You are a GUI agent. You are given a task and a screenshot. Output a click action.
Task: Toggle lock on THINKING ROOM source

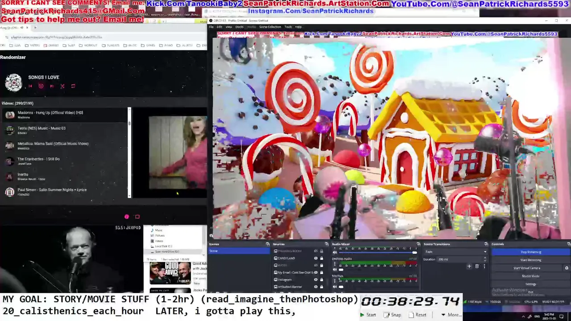(x=322, y=251)
